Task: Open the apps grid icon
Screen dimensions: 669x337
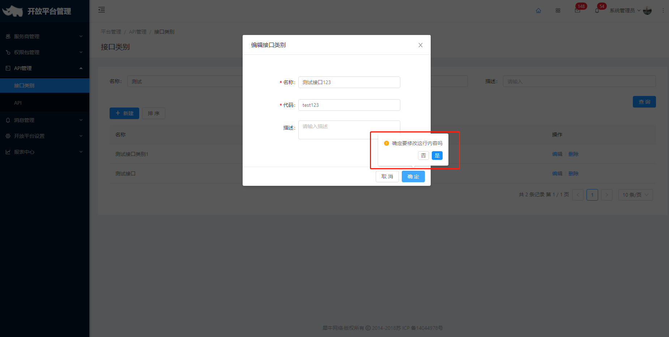Action: pyautogui.click(x=558, y=10)
